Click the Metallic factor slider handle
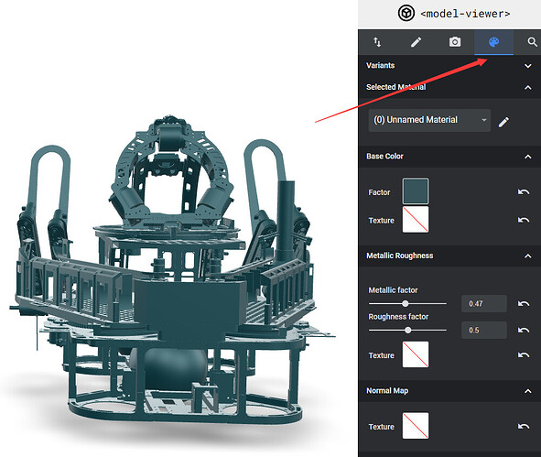This screenshot has height=457, width=541. click(406, 304)
